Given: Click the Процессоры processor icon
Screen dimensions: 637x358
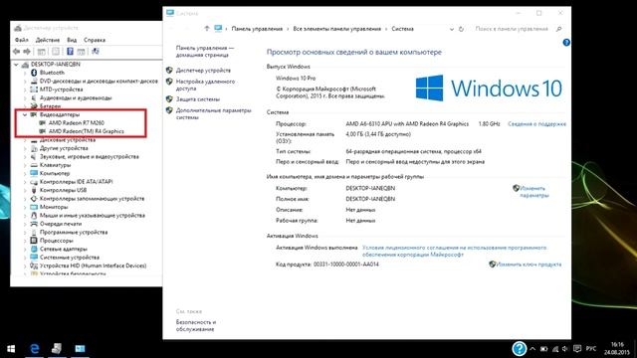Looking at the screenshot, I should click(x=34, y=241).
